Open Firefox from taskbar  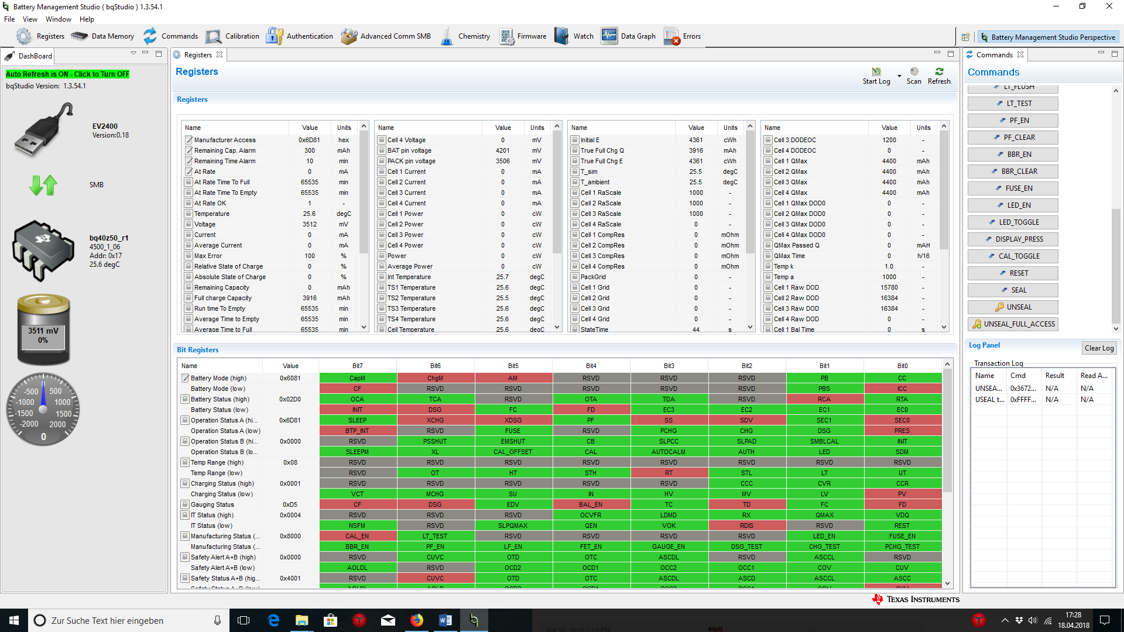click(417, 620)
